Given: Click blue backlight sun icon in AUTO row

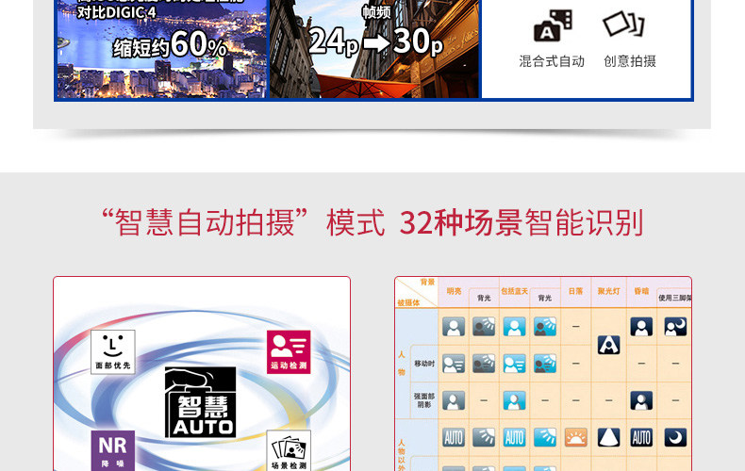Looking at the screenshot, I should pos(545,437).
